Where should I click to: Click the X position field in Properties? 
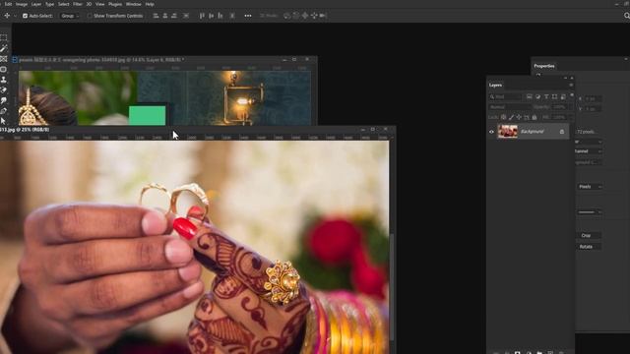[593, 98]
